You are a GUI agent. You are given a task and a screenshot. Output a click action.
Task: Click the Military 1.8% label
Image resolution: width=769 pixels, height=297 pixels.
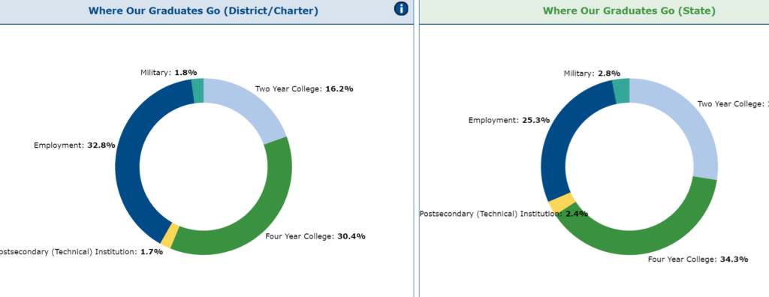click(169, 73)
